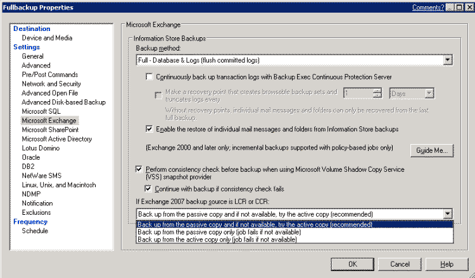The height and width of the screenshot is (278, 475).
Task: Open the Comments? link in title bar
Action: (x=427, y=8)
